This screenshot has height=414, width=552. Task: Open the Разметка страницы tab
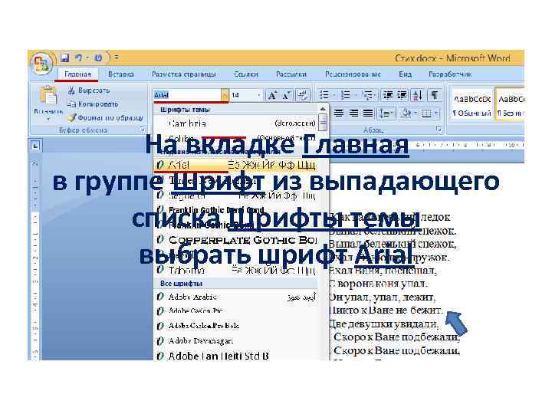(183, 74)
